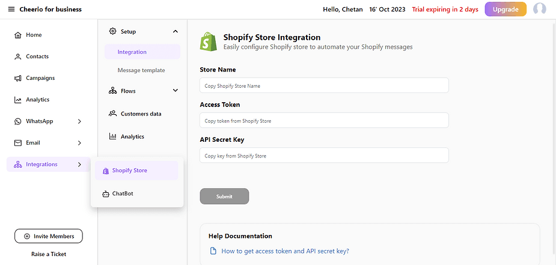Click the Submit button
This screenshot has height=265, width=556.
click(224, 196)
